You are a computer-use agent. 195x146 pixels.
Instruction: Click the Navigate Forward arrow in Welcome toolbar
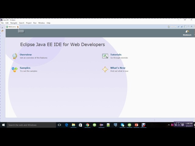175,27
